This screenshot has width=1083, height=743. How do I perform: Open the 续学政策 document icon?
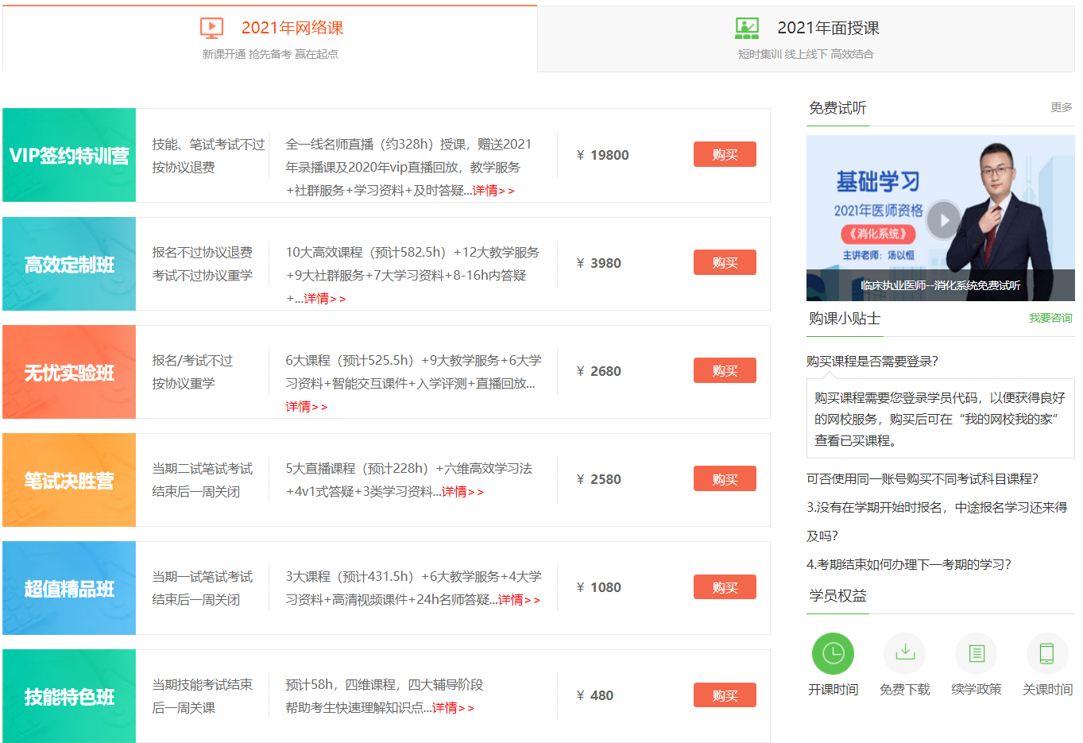976,652
